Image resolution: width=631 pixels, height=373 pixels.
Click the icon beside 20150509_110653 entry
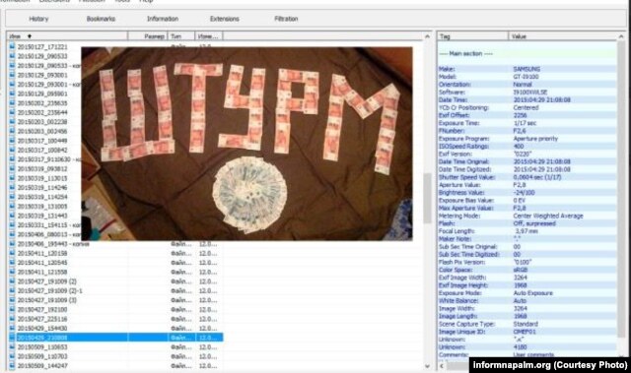click(12, 346)
